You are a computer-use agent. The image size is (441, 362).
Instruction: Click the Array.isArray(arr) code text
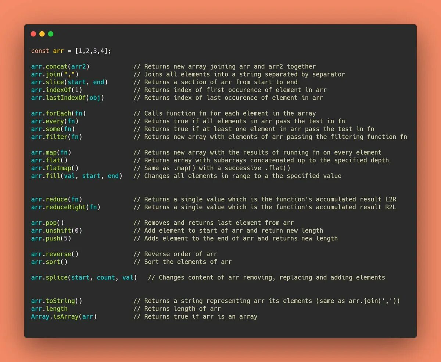click(x=64, y=316)
